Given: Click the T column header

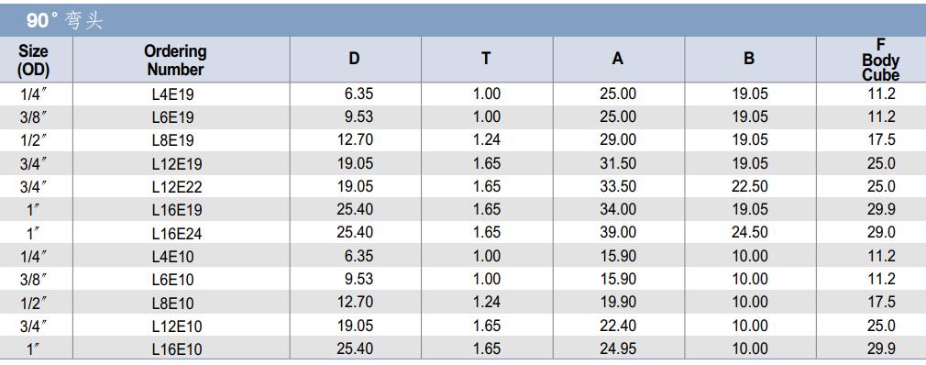Looking at the screenshot, I should coord(486,59).
